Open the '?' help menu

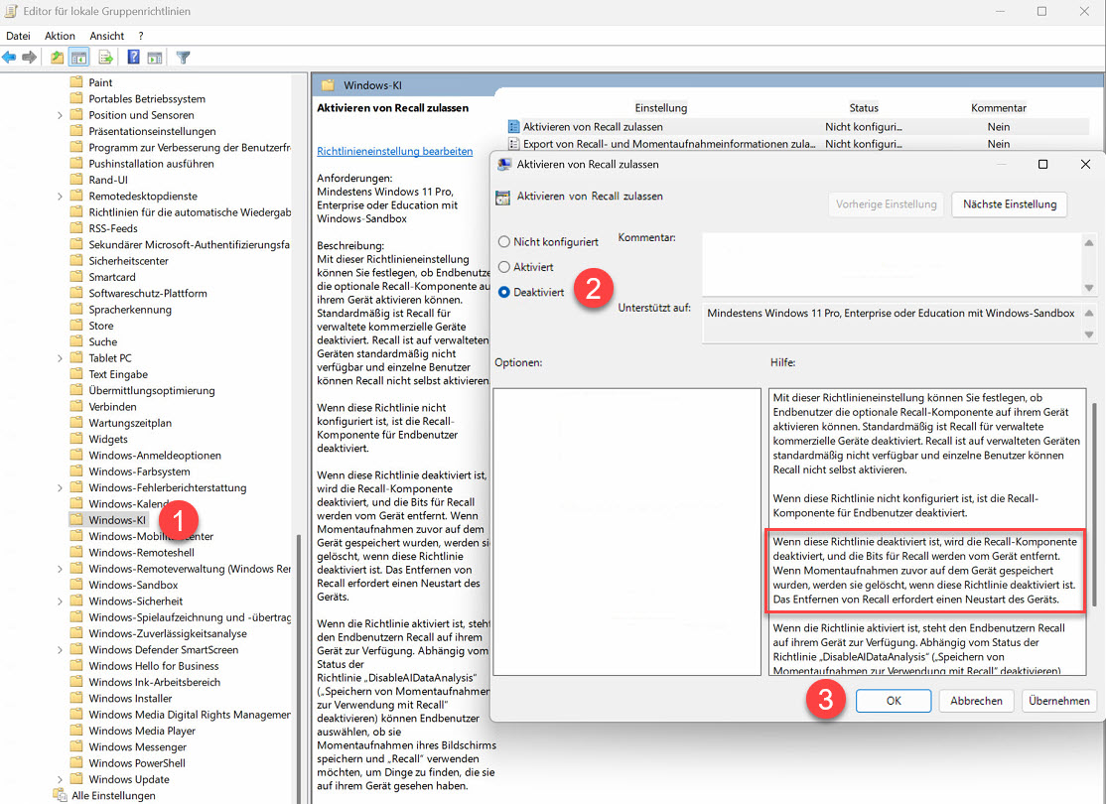141,36
